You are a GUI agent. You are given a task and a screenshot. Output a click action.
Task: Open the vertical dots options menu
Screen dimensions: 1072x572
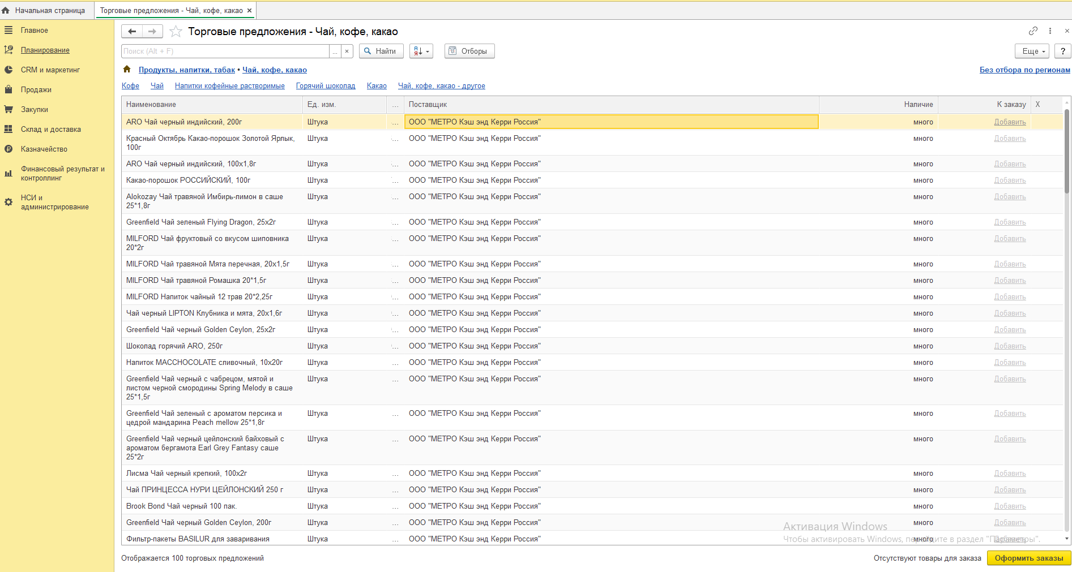(x=1050, y=31)
